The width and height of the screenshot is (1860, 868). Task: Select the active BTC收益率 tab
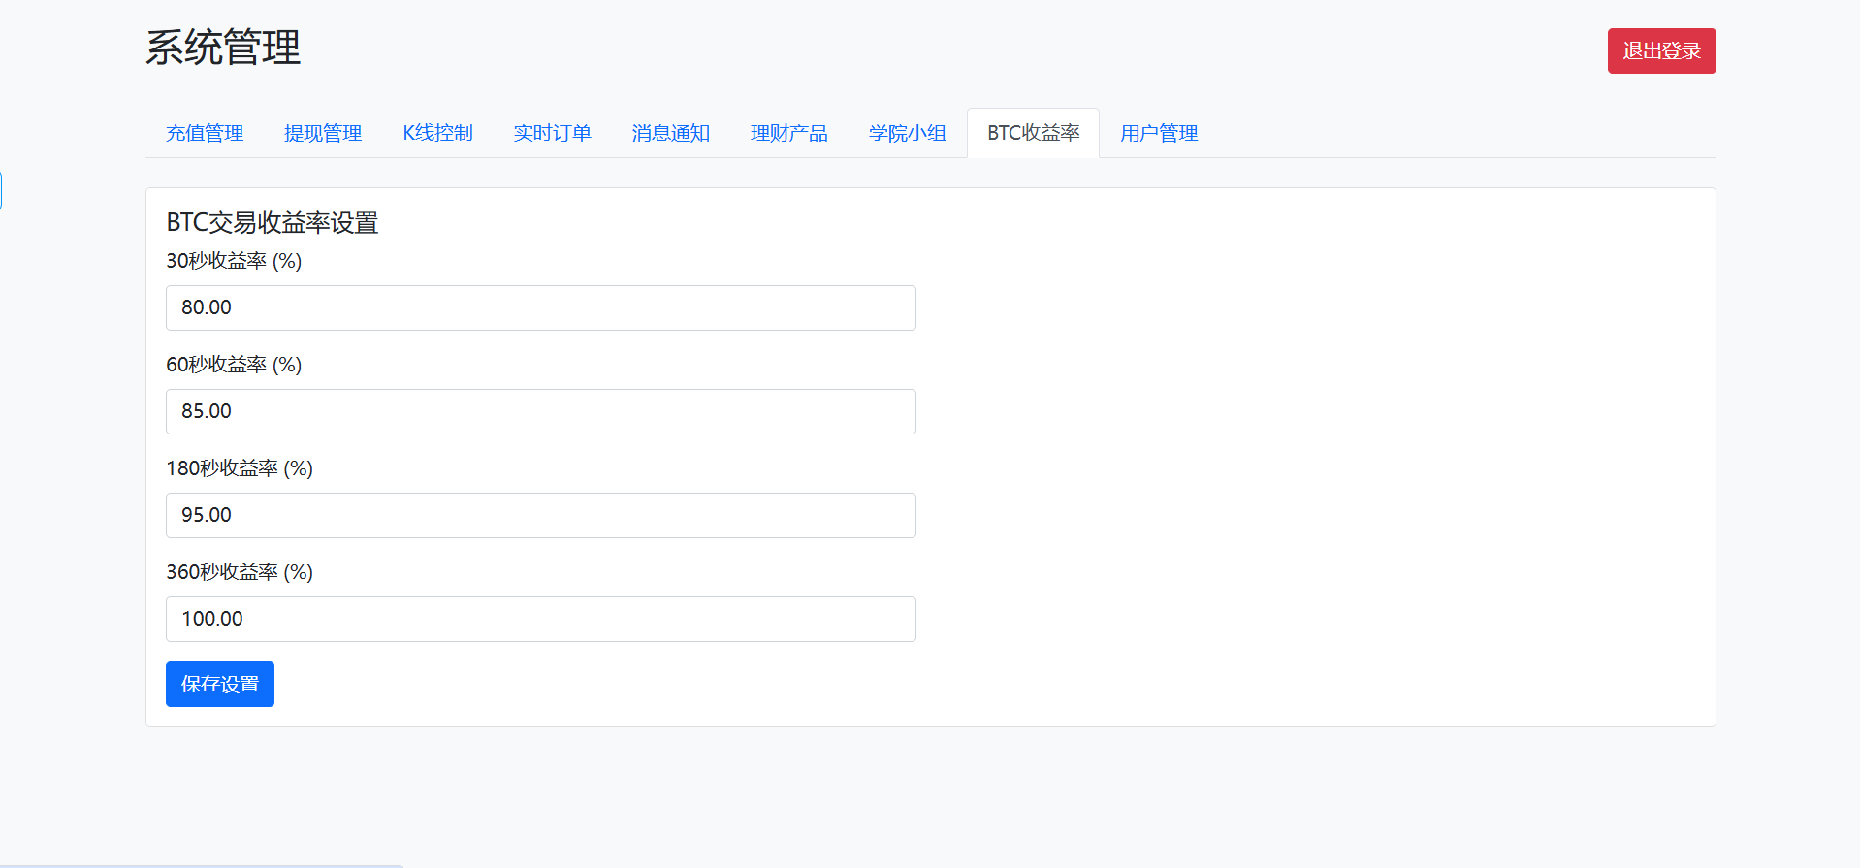(x=1033, y=133)
